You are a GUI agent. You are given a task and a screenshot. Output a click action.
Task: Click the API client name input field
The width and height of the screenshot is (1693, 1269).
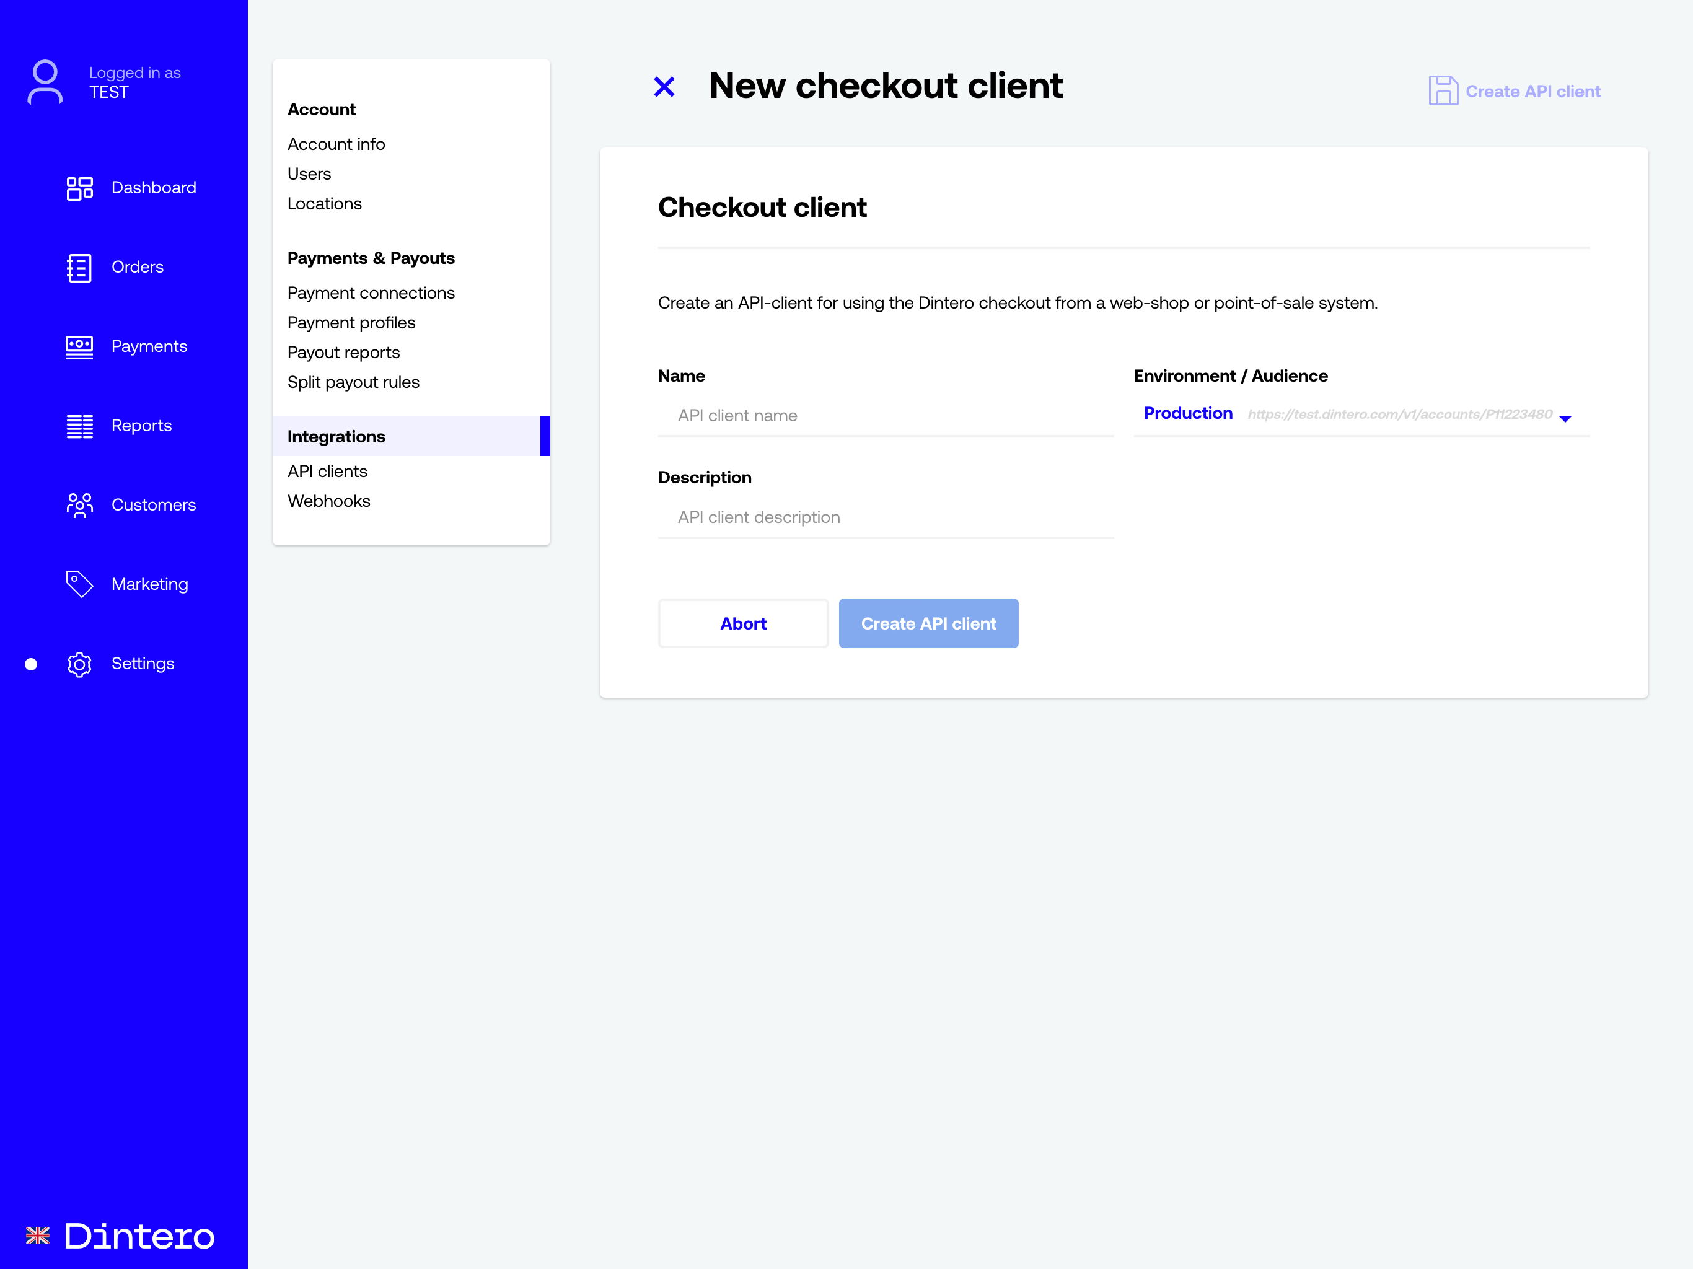[887, 415]
